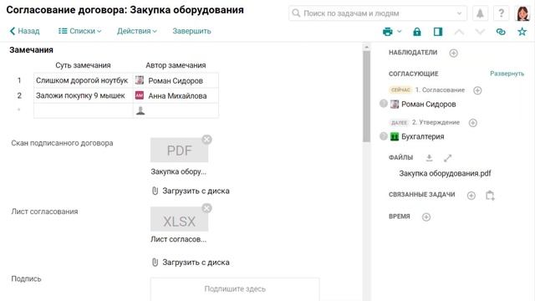Download all files icon in ФАЙЛЫ
This screenshot has width=535, height=301.
(x=429, y=158)
